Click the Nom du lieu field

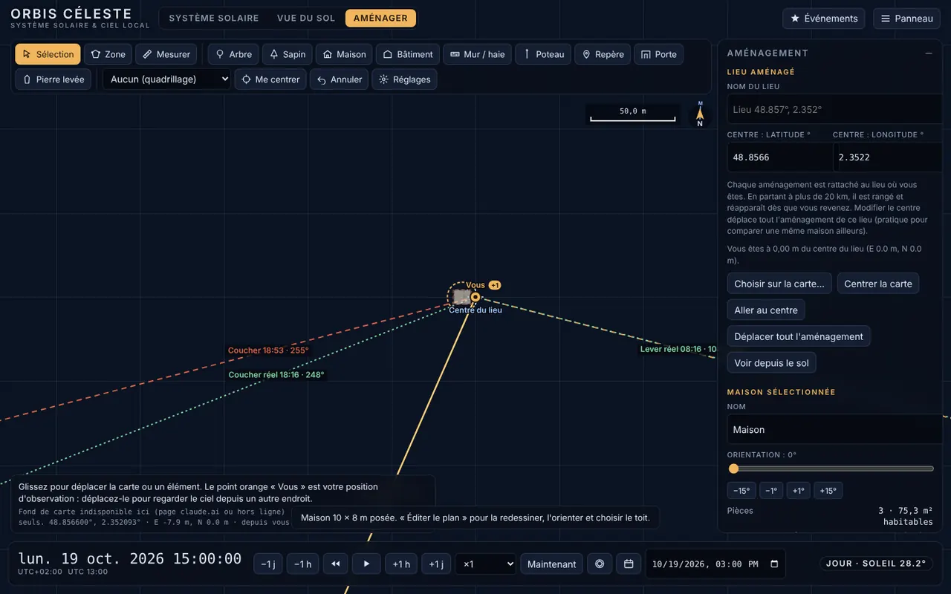[x=834, y=109]
